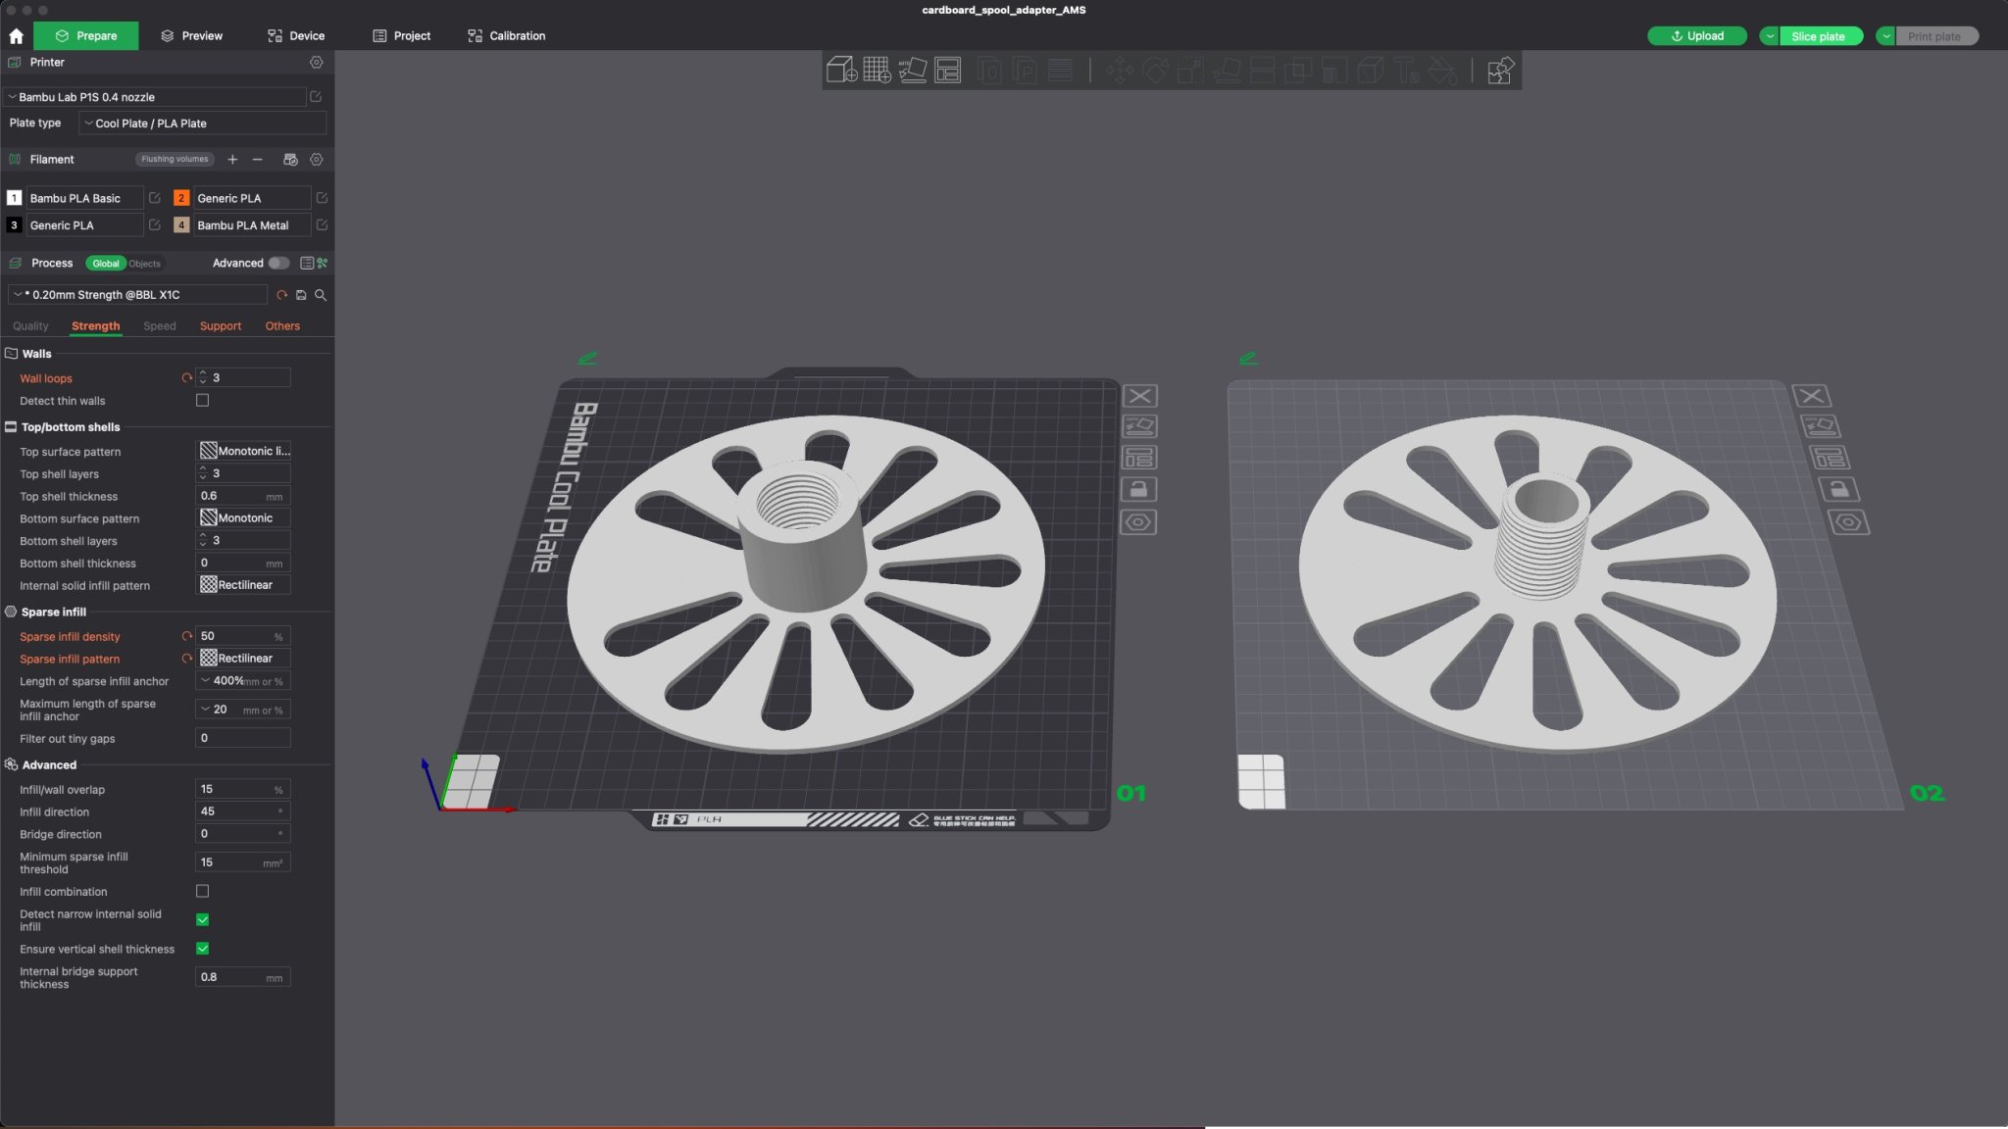Open the Plate type dropdown
2008x1129 pixels.
click(x=201, y=123)
